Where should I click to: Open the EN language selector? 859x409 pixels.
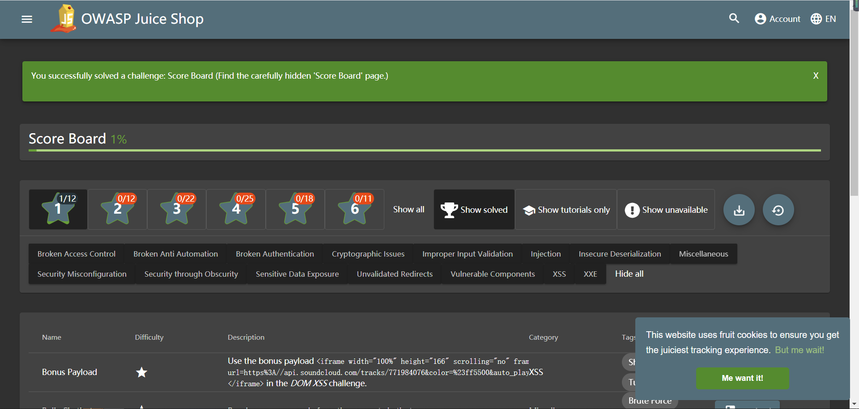coord(823,19)
